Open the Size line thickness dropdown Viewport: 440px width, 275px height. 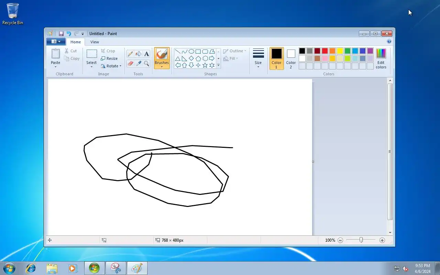click(258, 58)
